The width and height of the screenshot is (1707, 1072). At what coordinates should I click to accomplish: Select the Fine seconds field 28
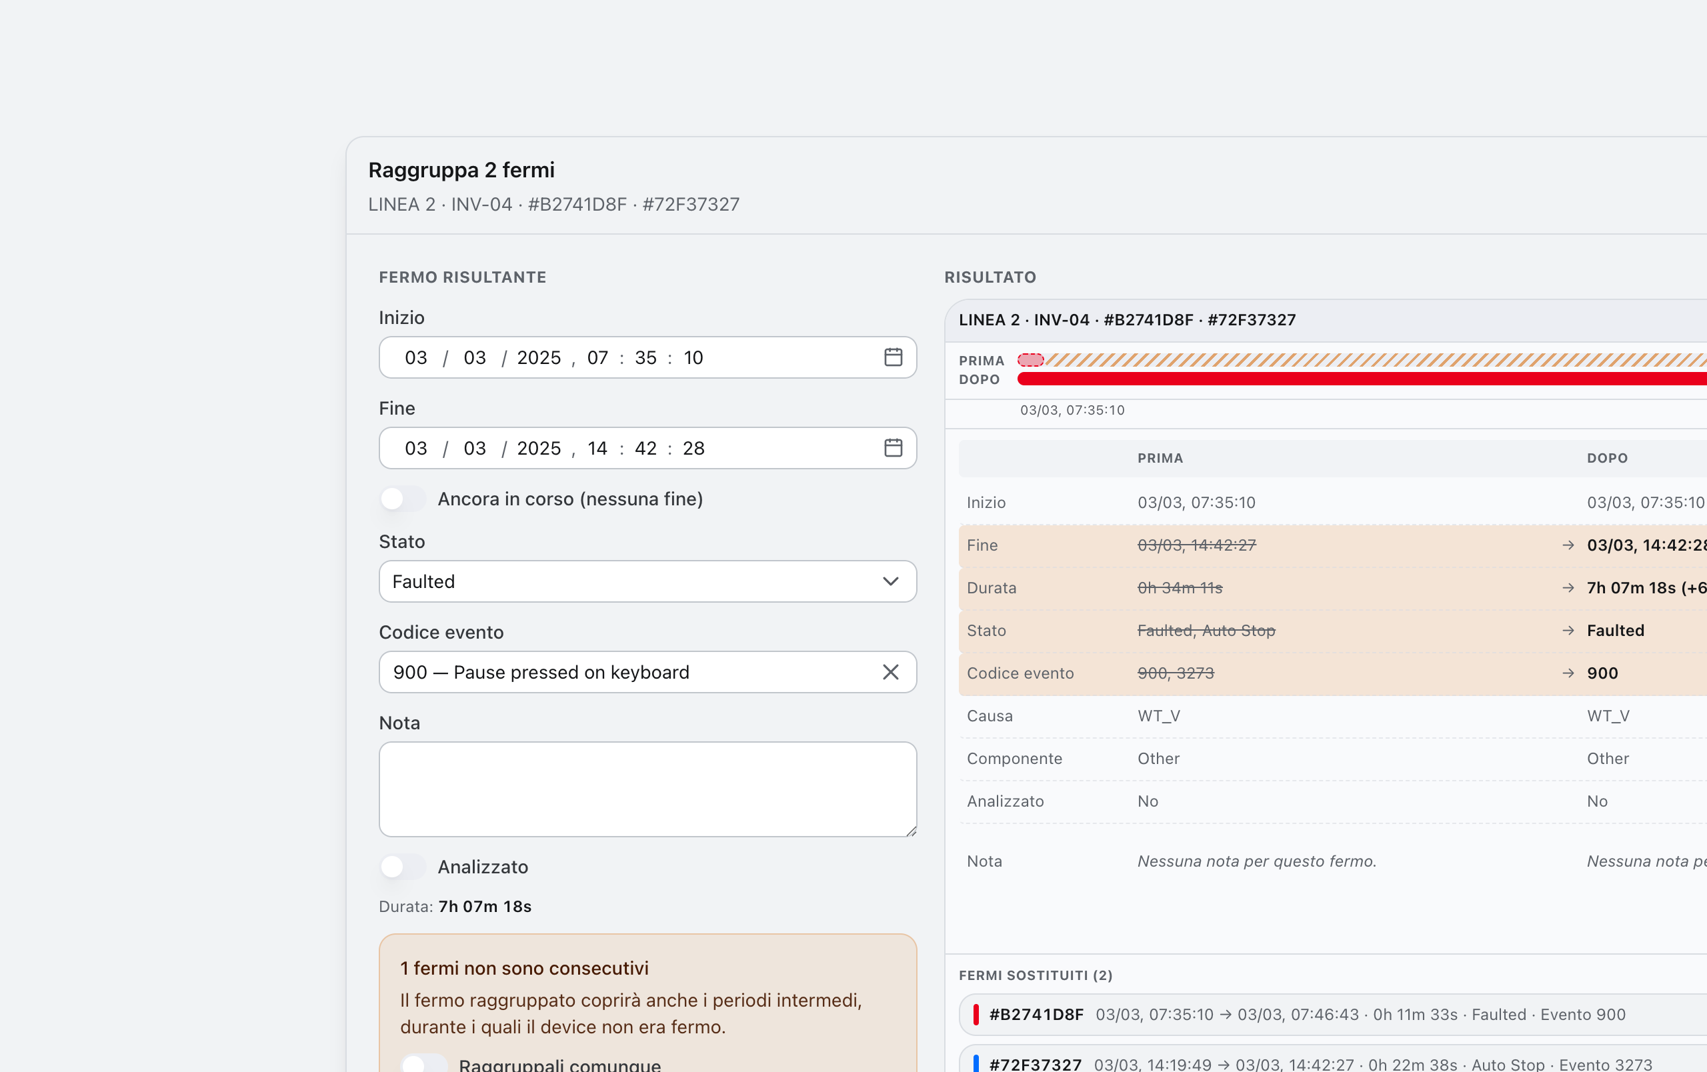click(693, 449)
